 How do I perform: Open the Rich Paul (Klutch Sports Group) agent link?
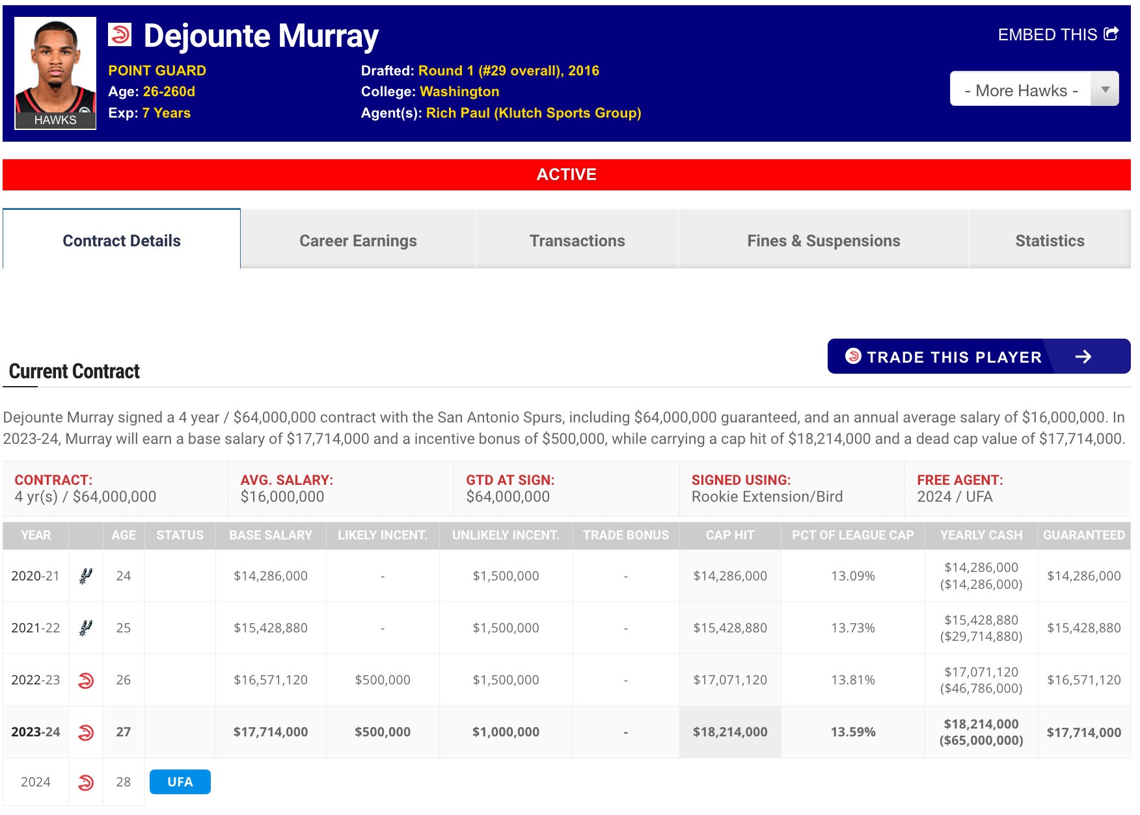point(534,113)
